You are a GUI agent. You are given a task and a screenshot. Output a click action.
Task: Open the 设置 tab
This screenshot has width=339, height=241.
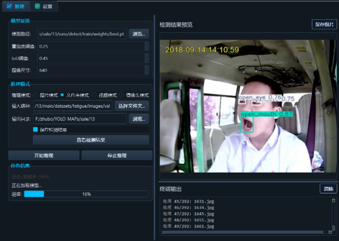44,6
